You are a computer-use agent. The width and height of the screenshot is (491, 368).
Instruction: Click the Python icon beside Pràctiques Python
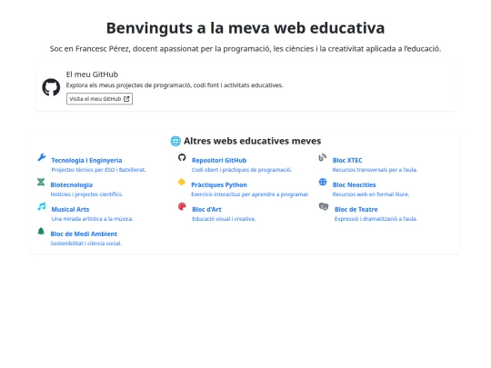[182, 182]
